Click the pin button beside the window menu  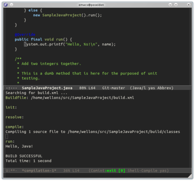pos(11,5)
